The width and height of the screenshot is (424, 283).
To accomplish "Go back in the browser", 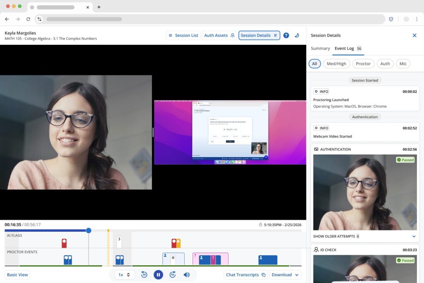I will pos(7,19).
